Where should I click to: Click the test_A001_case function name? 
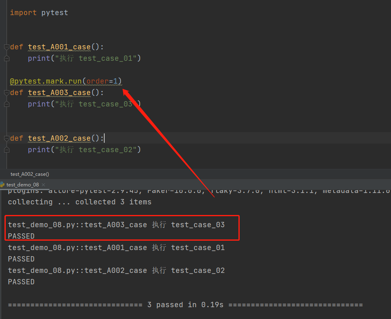point(59,47)
